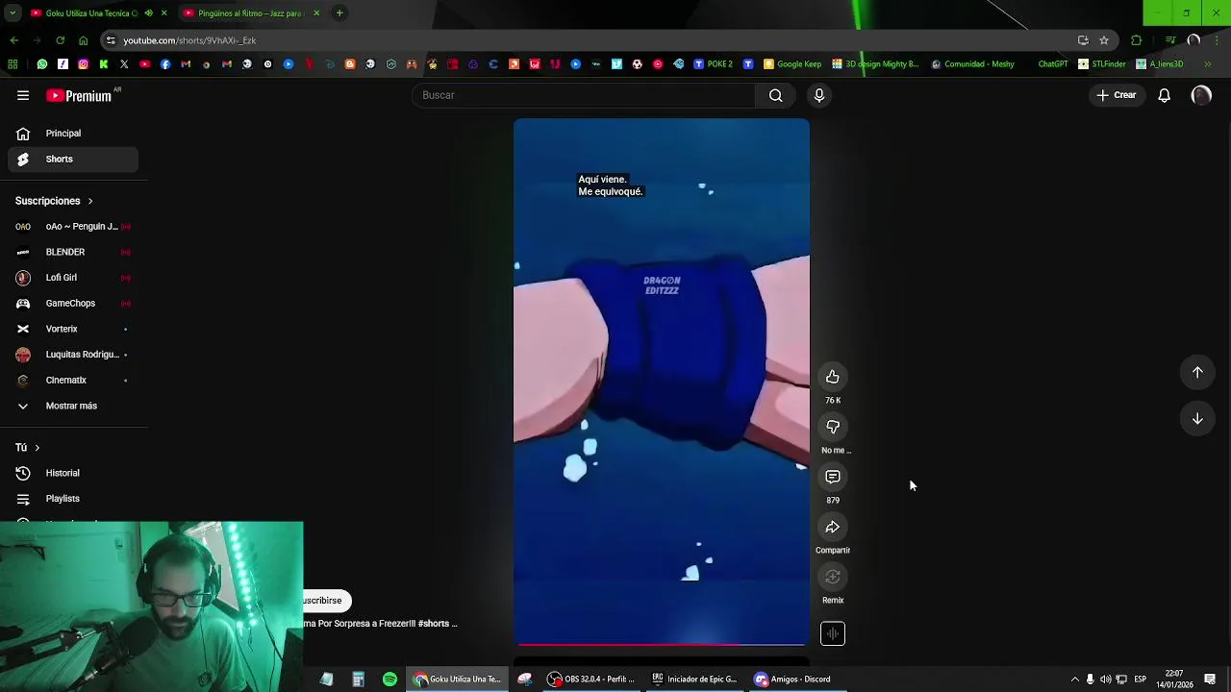Image resolution: width=1231 pixels, height=692 pixels.
Task: Go to the next short with the down arrow
Action: (x=1197, y=418)
